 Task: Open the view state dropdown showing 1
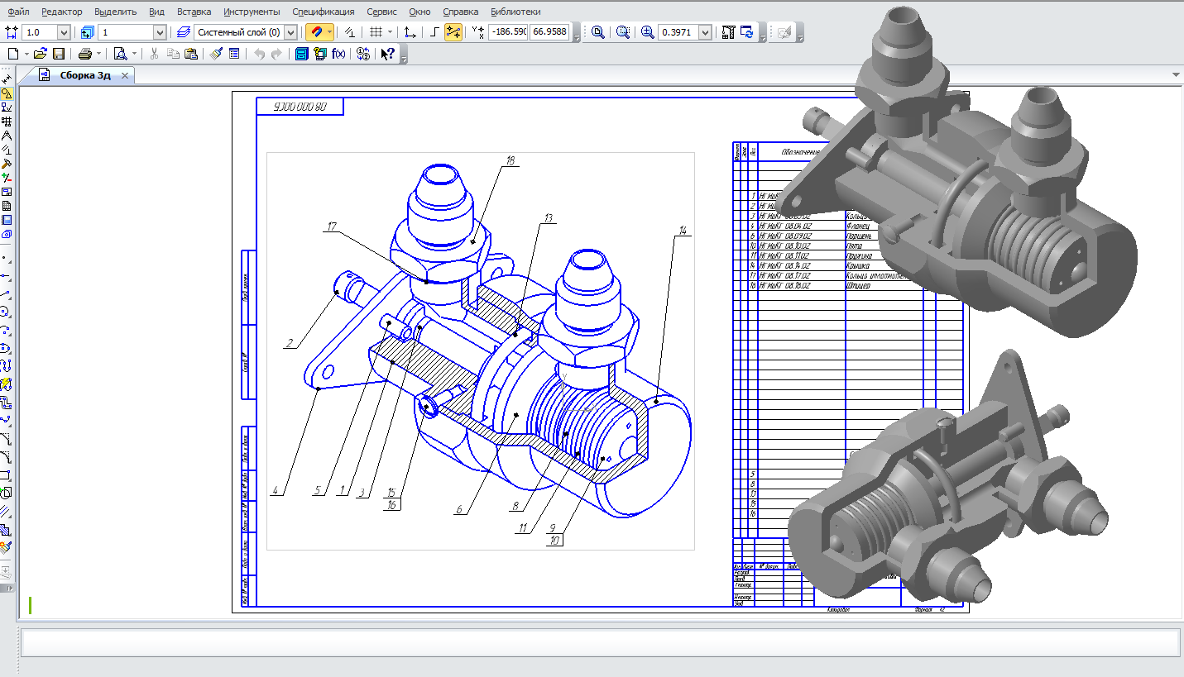coord(160,32)
